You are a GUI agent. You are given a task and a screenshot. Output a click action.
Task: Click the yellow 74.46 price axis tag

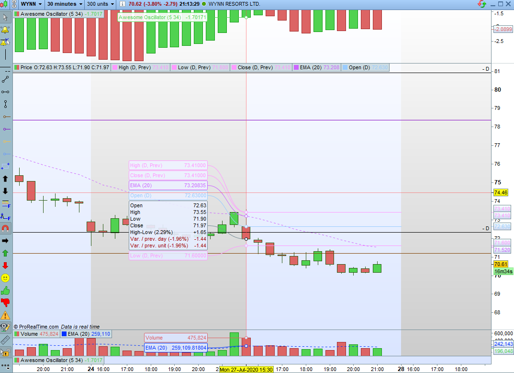[501, 193]
